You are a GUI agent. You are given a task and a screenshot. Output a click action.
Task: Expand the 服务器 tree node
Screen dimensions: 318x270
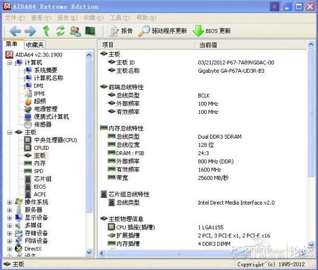point(10,210)
